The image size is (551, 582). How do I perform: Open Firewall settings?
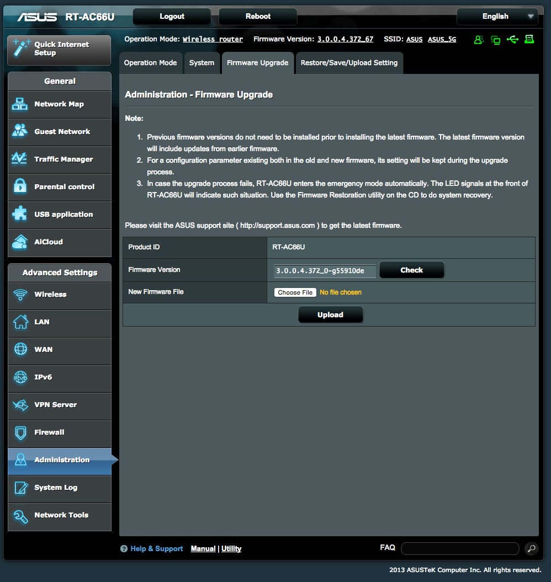click(x=60, y=433)
